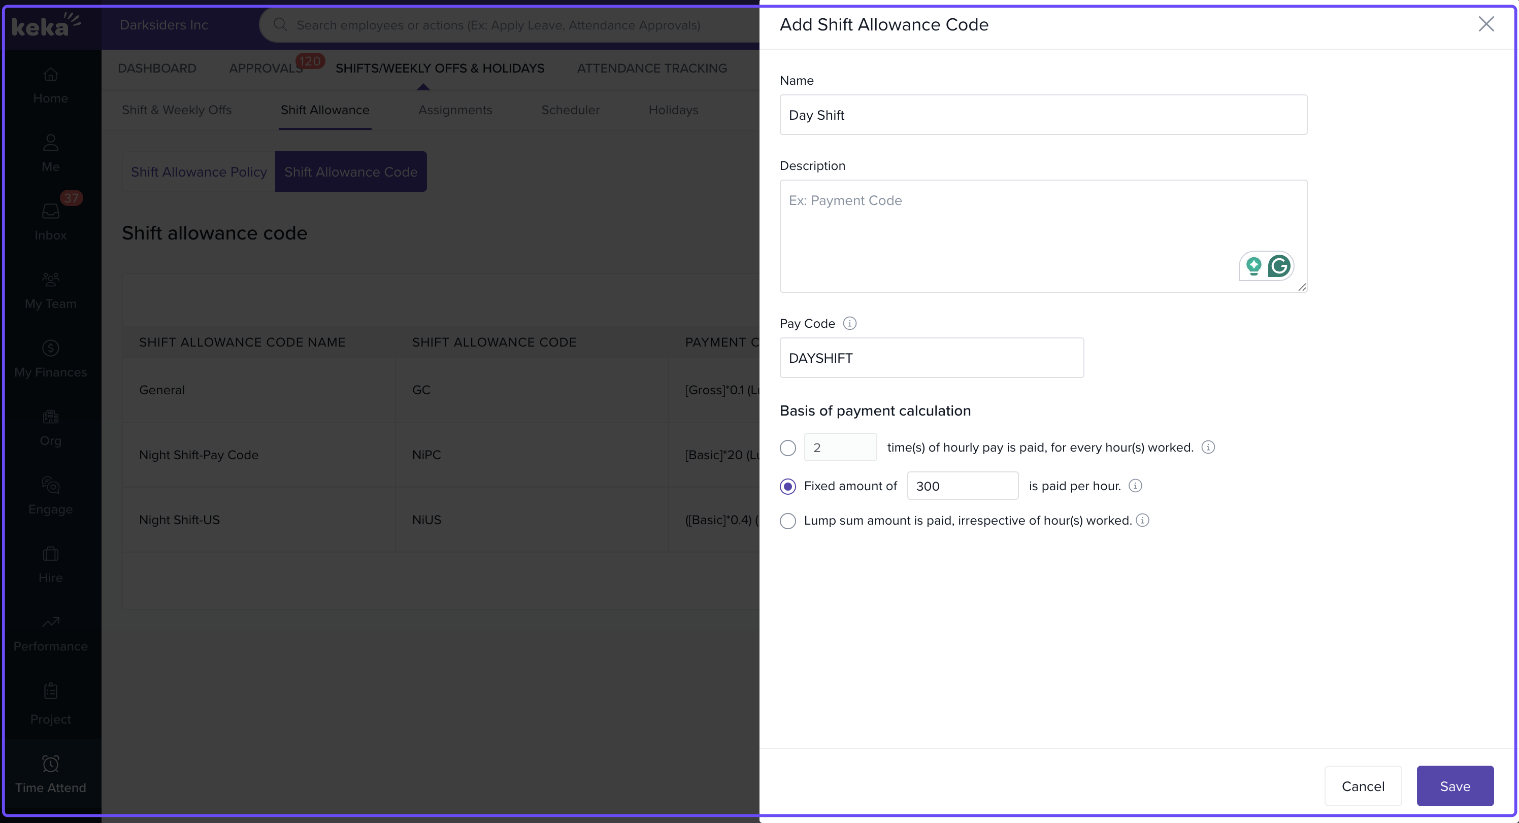Select hourly pay multiplier payment option
The width and height of the screenshot is (1519, 823).
[x=788, y=448]
